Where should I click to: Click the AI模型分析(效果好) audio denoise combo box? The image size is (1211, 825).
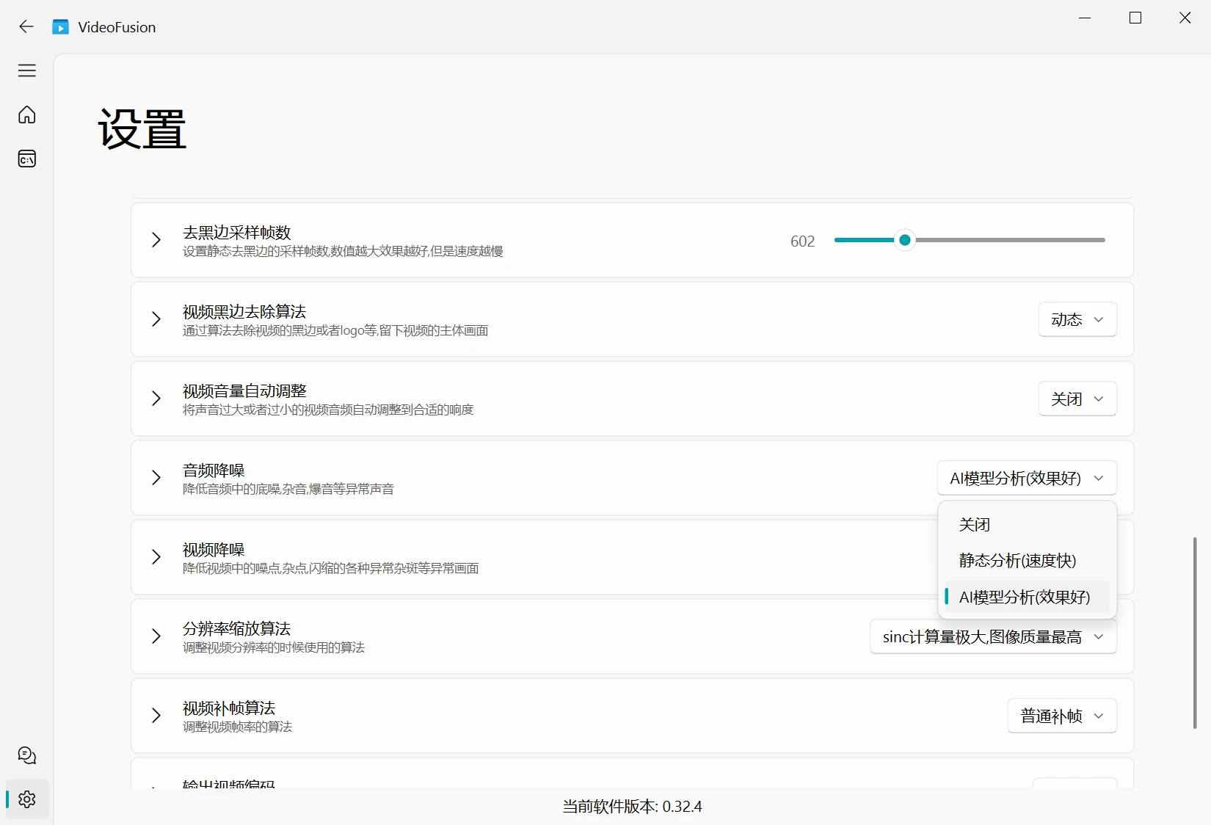[1027, 478]
